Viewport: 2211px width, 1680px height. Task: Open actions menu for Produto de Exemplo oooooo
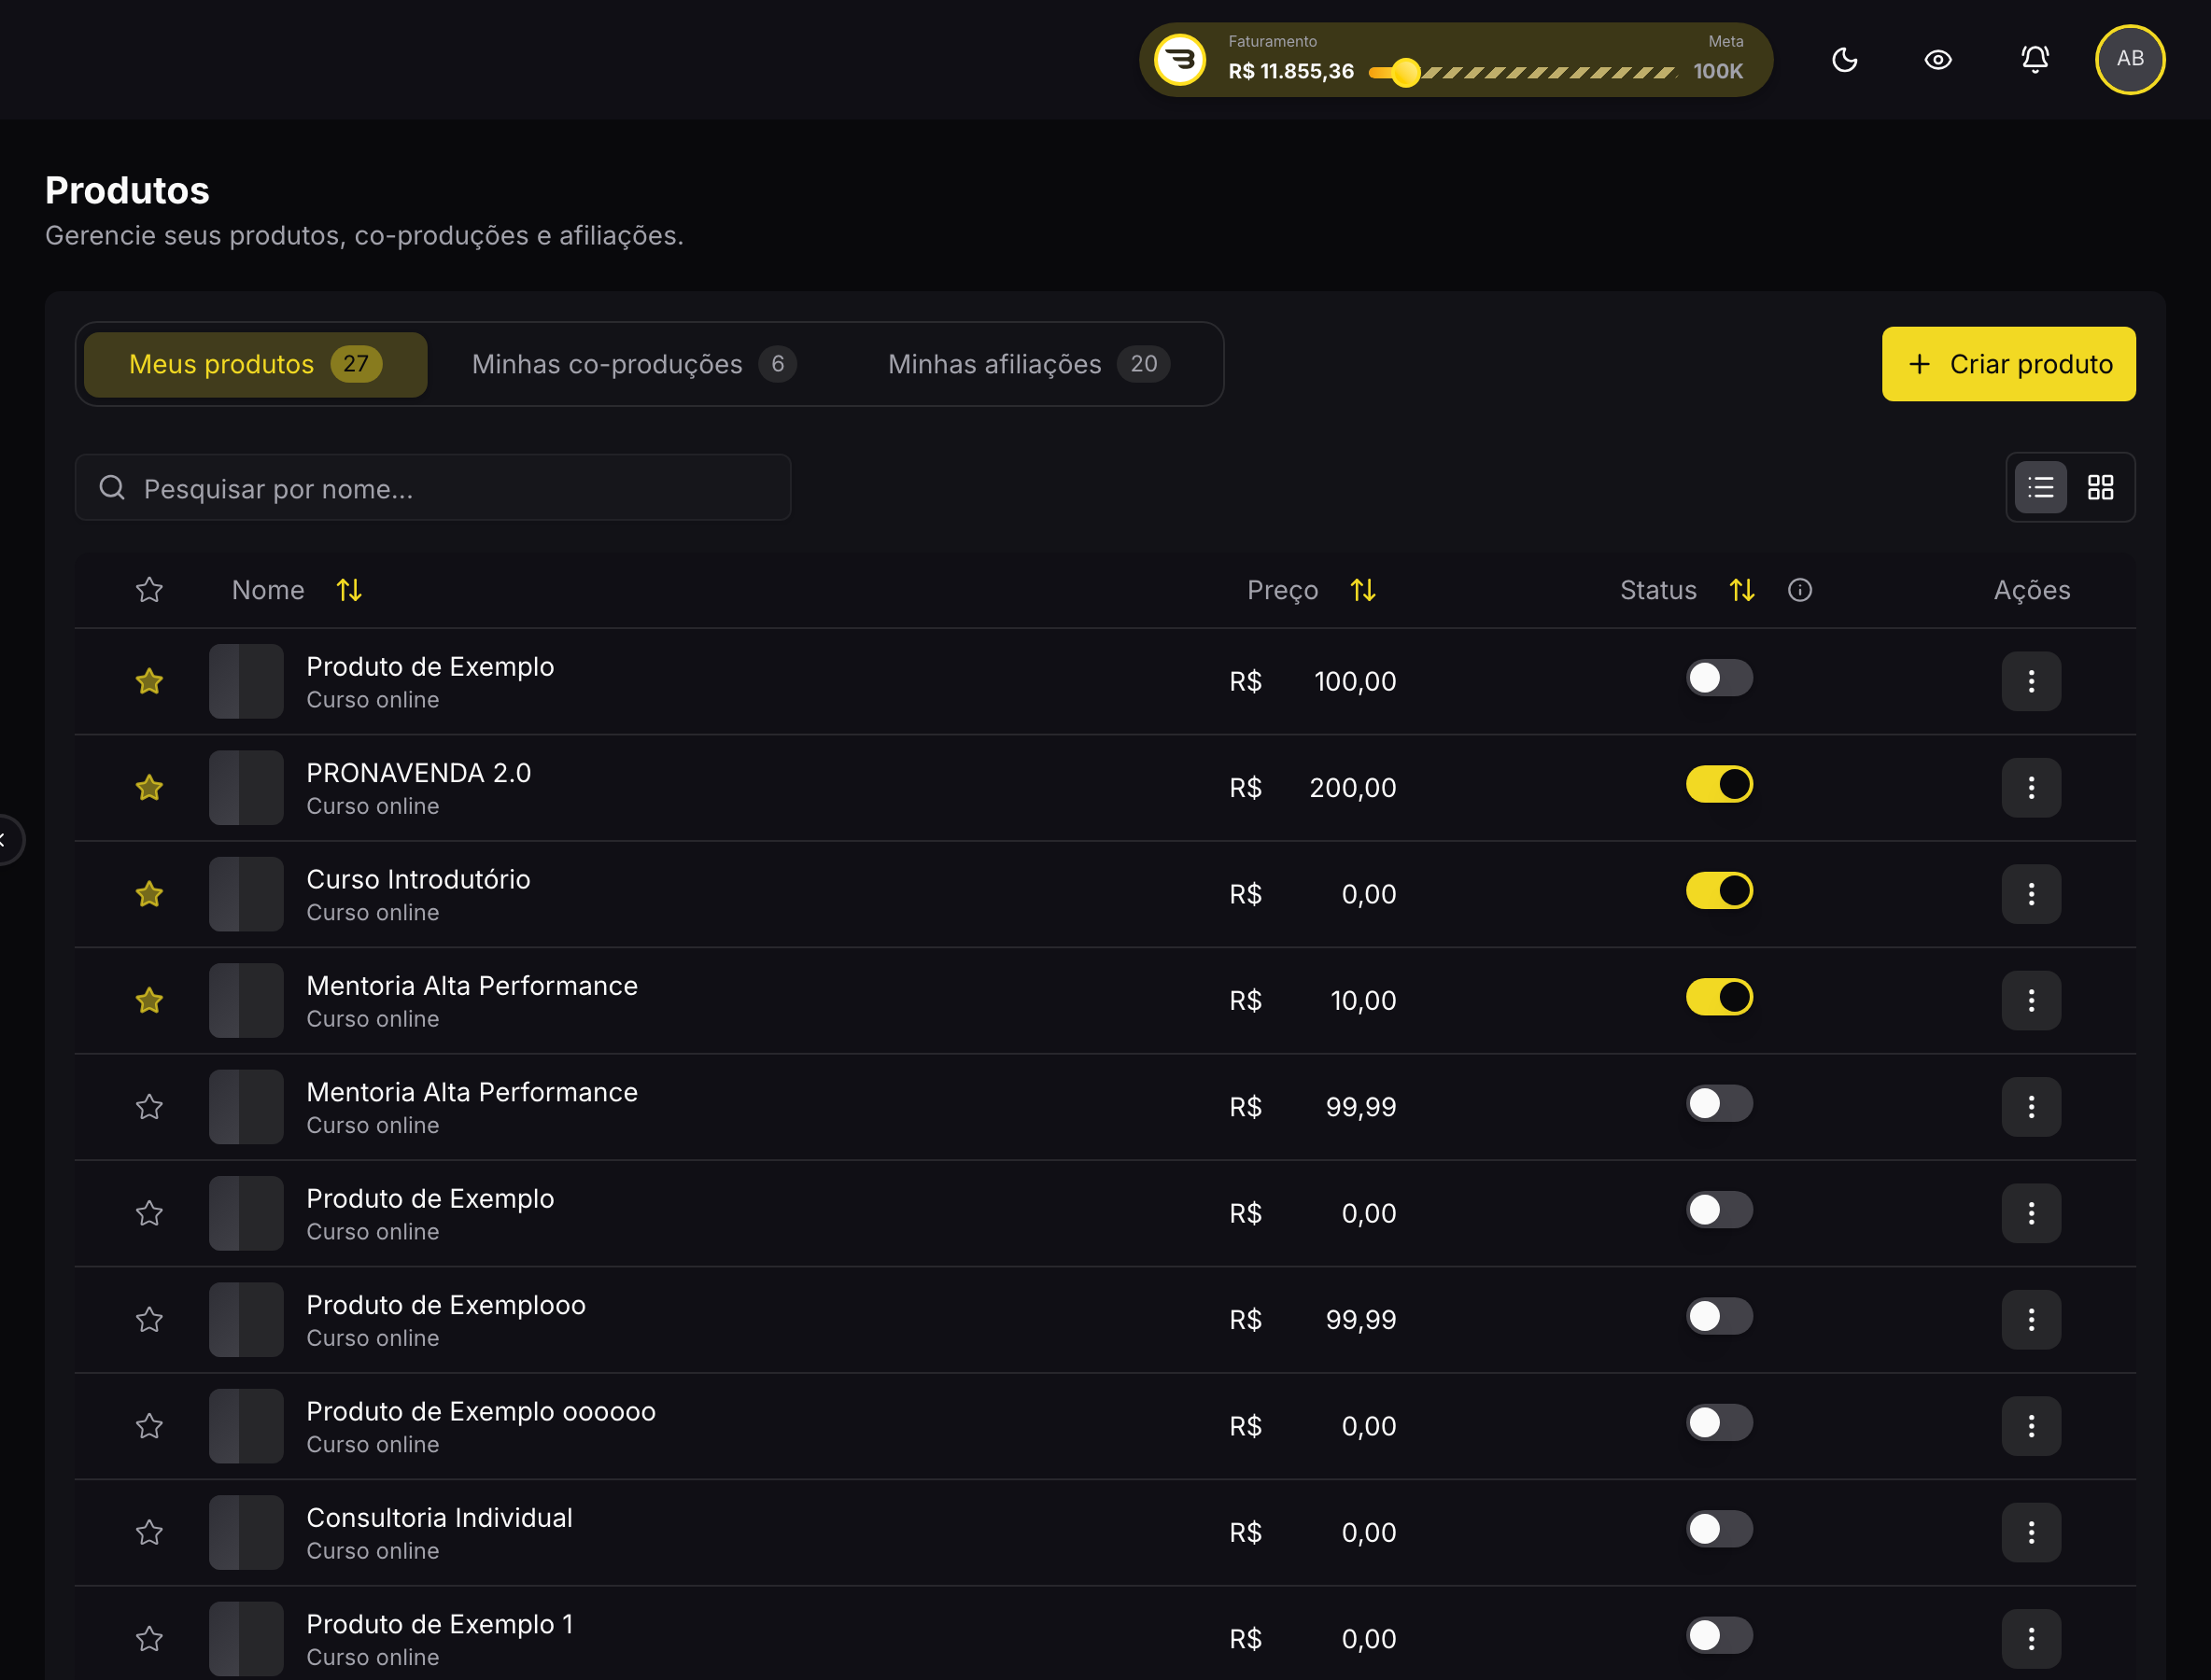click(2031, 1426)
